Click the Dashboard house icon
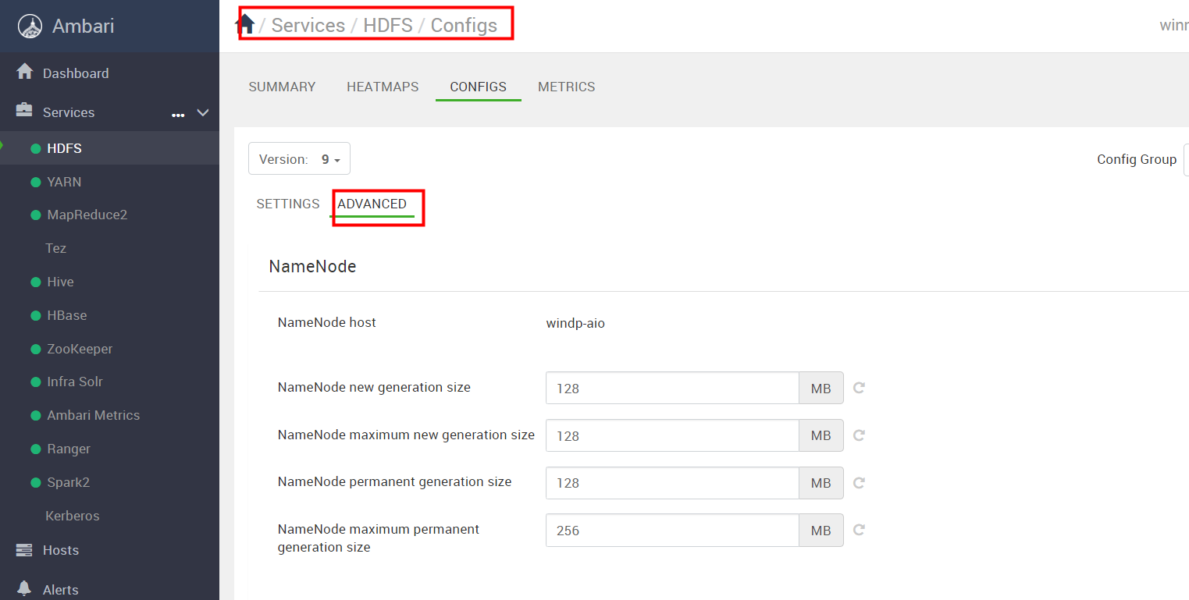1189x600 pixels. tap(25, 72)
